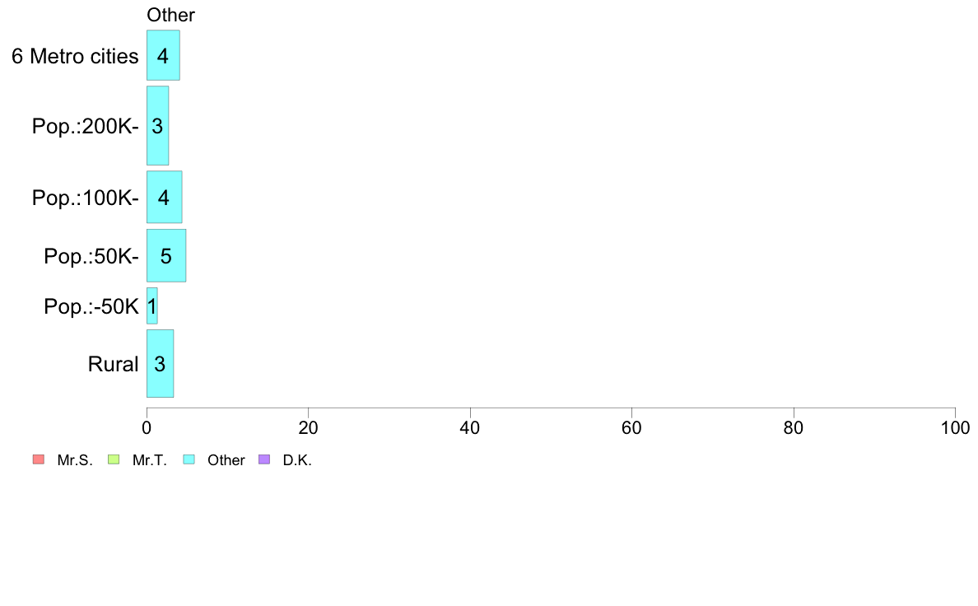Select the Rural bar showing 3

click(x=161, y=363)
